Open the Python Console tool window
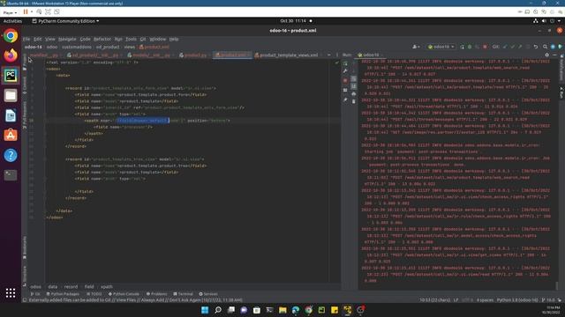The width and height of the screenshot is (565, 317). [124, 294]
